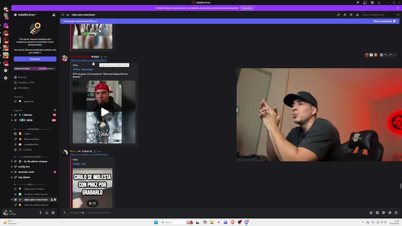Open the sticker picker icon
The height and width of the screenshot is (226, 402).
(383, 213)
